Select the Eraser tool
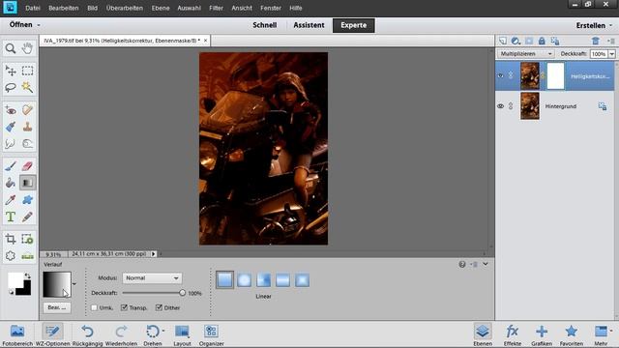This screenshot has height=348, width=619. point(27,166)
